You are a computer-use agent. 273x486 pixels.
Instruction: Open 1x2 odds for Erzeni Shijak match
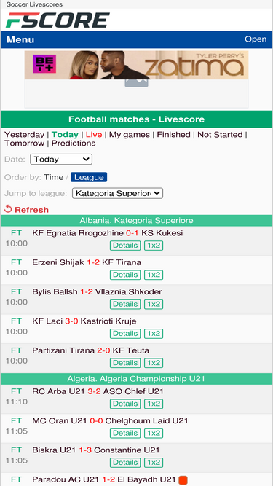tap(154, 275)
